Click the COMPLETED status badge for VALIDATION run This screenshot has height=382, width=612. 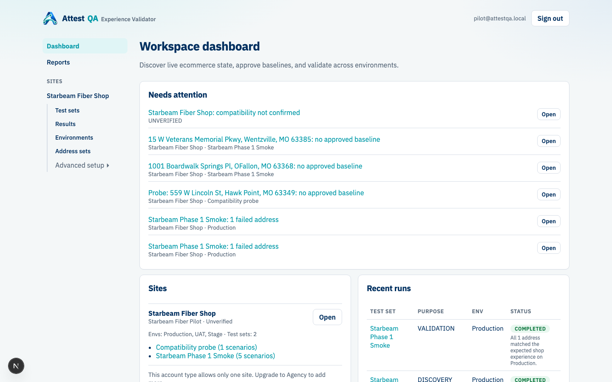pos(530,329)
